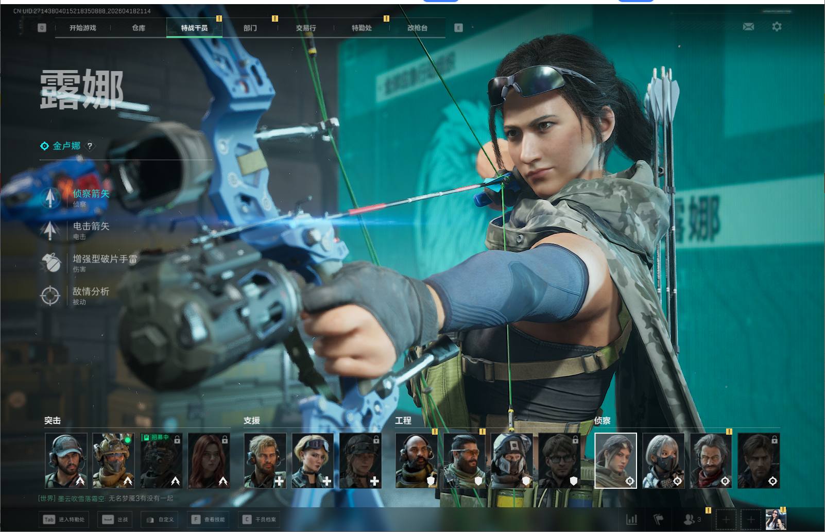
Task: Open the 交易行 tab
Action: (x=306, y=28)
